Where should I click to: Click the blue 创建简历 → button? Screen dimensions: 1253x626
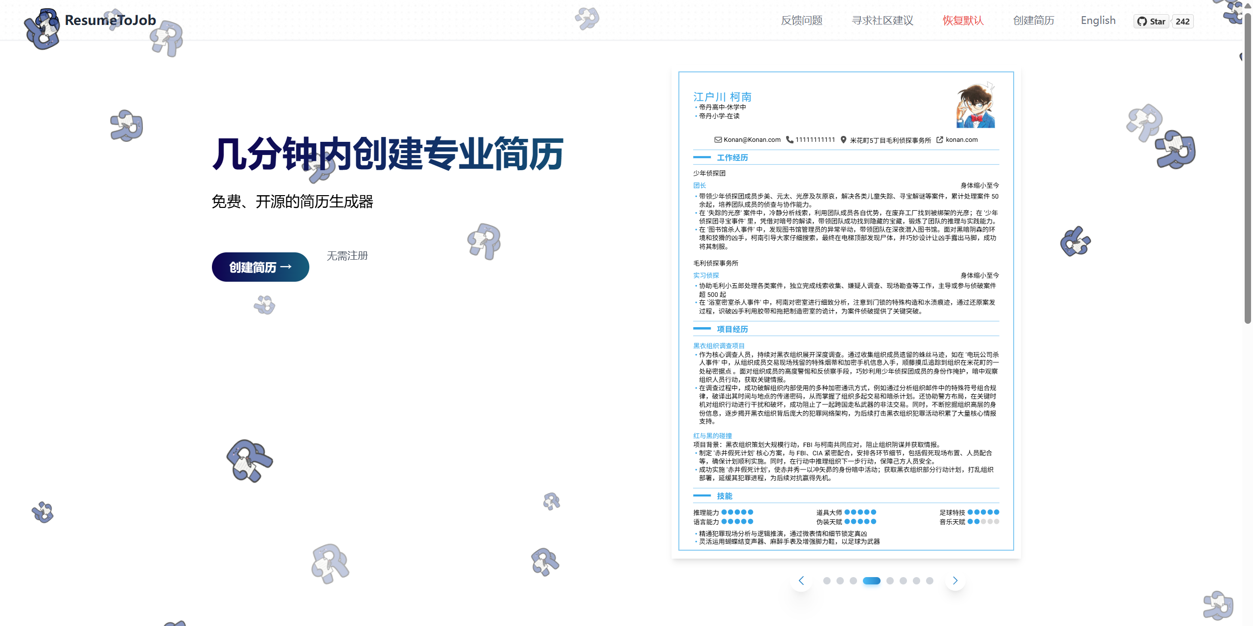point(260,267)
